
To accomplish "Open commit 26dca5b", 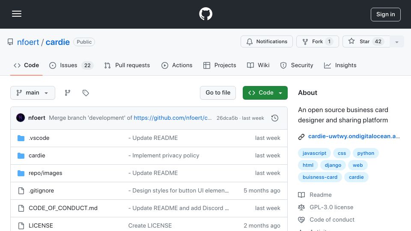I will 227,118.
